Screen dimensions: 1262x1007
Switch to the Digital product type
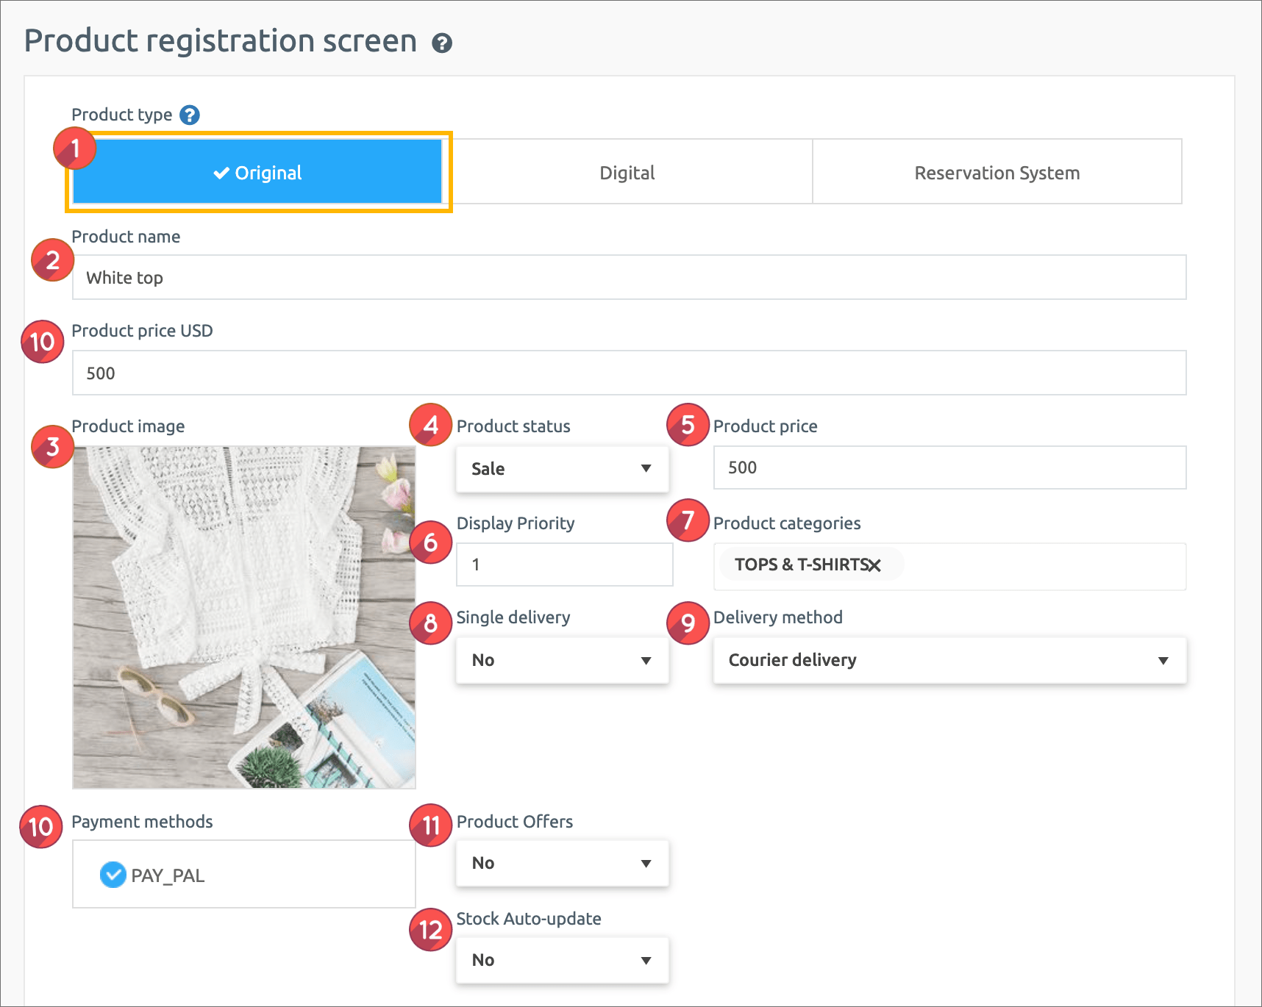[x=627, y=173]
